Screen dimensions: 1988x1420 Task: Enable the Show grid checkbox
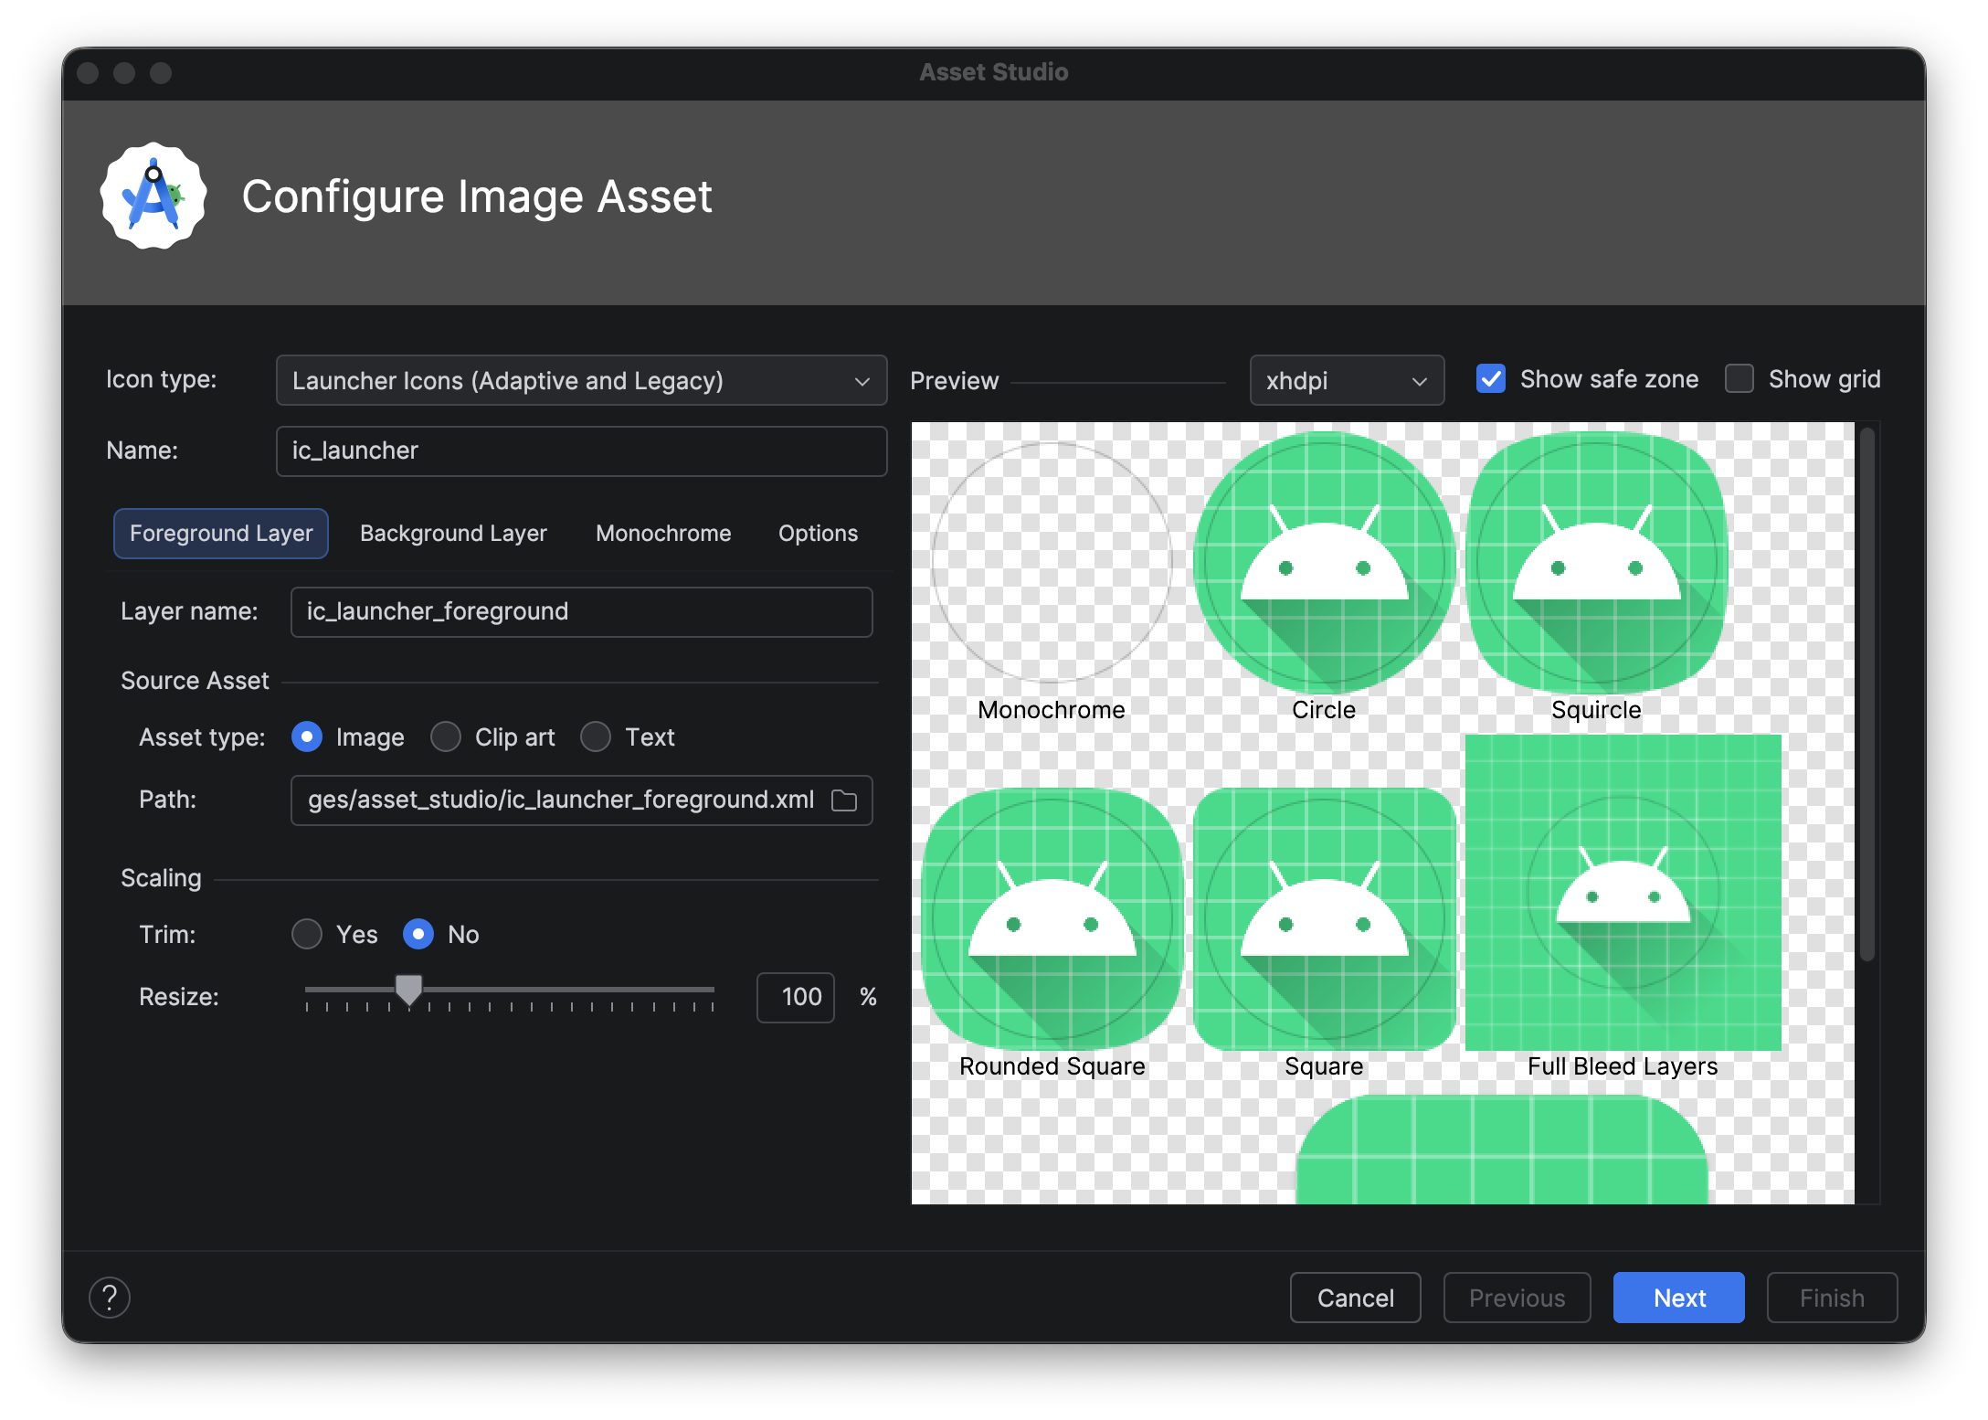[x=1739, y=379]
